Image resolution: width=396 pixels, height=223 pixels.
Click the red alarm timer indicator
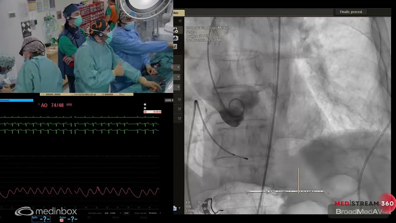[153, 112]
